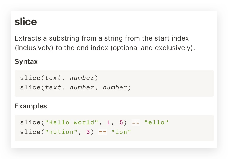
Task: Click the == operator in second example
Action: [x=103, y=132]
